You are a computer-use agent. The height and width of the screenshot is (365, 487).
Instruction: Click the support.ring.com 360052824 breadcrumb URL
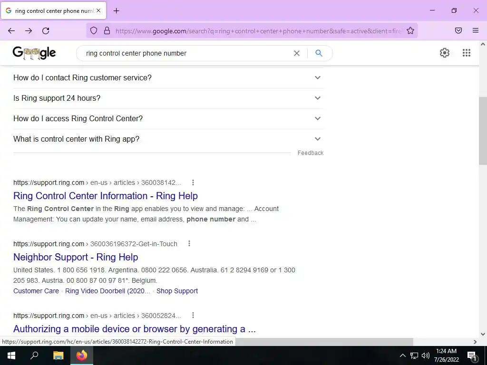point(97,316)
